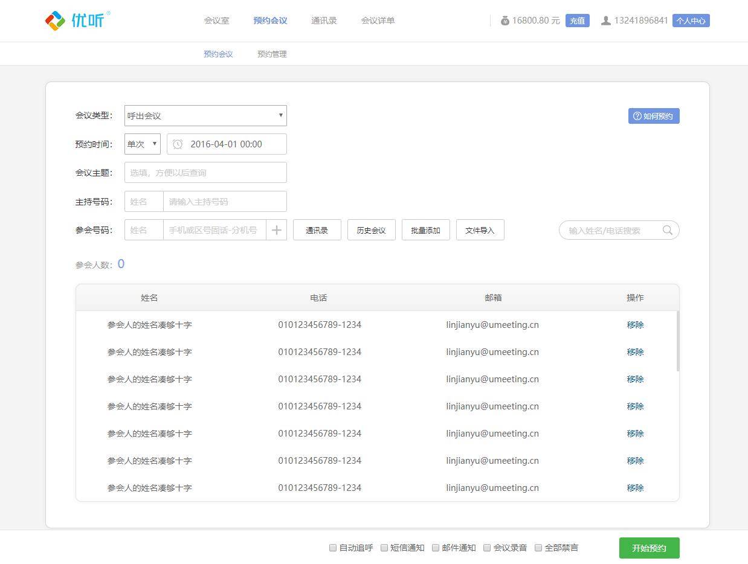This screenshot has height=564, width=748.
Task: Click the clock icon in date field
Action: (178, 144)
